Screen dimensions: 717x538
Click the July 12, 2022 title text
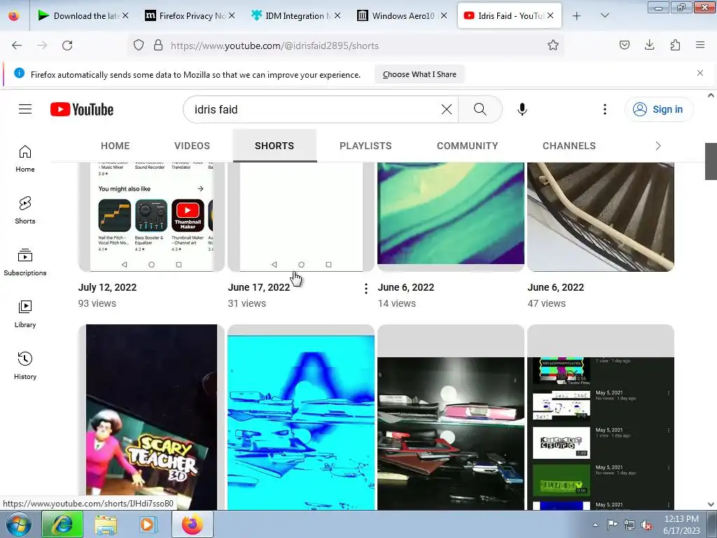pyautogui.click(x=107, y=287)
